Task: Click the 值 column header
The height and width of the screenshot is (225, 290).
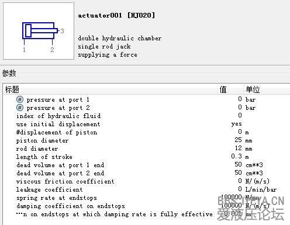Action: [x=223, y=89]
